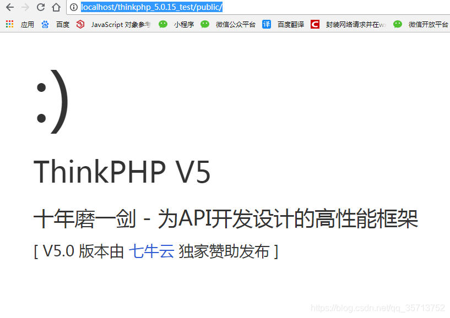Click the red JavaScript reference bookmark icon
Screen dimensions: 450x318
[x=80, y=24]
